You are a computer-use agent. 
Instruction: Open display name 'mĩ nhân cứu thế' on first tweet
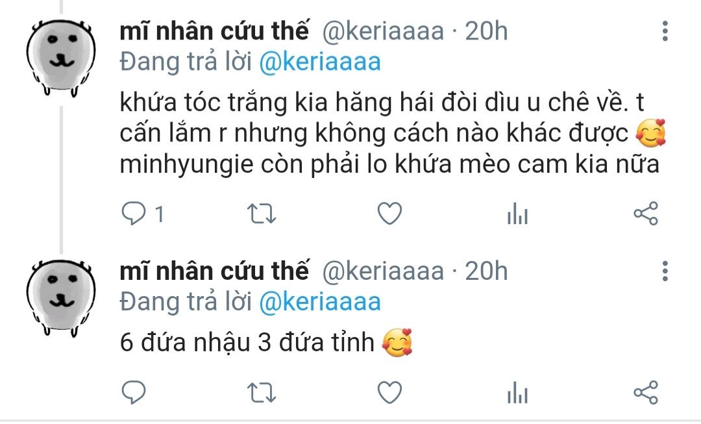214,31
